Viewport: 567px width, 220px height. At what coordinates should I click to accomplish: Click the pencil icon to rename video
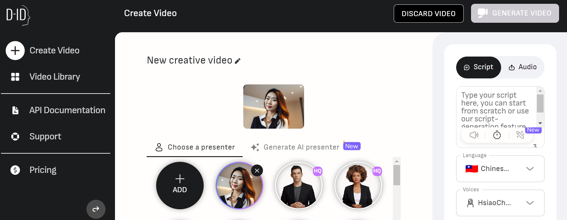point(238,61)
